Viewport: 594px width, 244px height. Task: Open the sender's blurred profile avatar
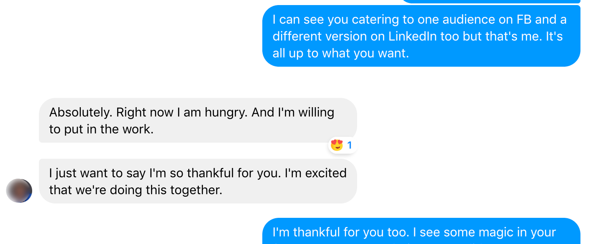click(19, 191)
